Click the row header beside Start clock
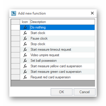Image resolution: width=106 pixels, height=106 pixels. point(15,33)
